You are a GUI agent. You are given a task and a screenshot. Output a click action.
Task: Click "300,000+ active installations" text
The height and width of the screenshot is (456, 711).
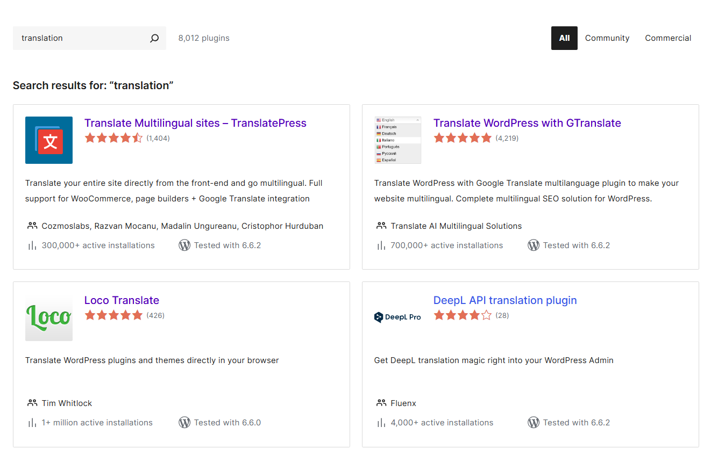(98, 245)
